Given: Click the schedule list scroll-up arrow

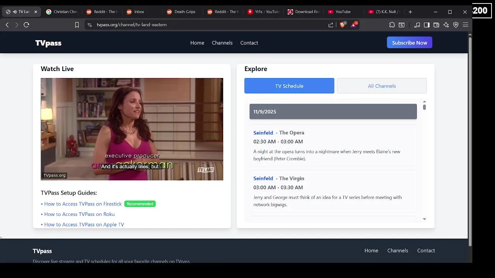Looking at the screenshot, I should pos(424,102).
